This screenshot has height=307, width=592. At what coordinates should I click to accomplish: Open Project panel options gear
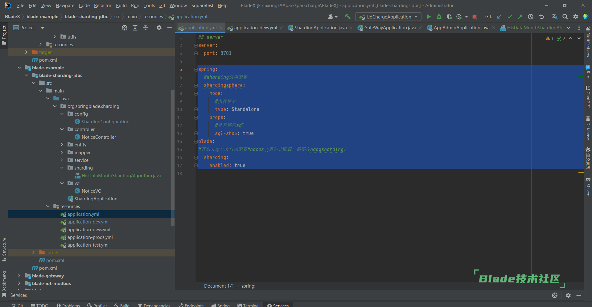[x=159, y=28]
